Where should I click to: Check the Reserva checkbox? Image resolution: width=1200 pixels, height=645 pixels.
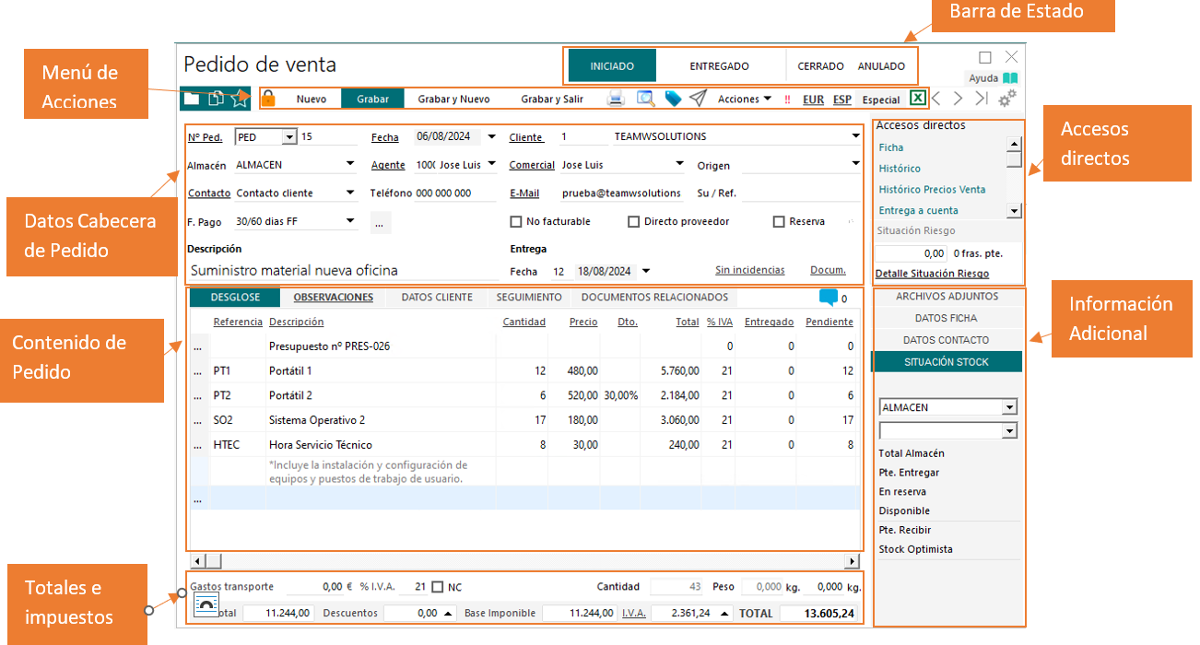tap(779, 222)
